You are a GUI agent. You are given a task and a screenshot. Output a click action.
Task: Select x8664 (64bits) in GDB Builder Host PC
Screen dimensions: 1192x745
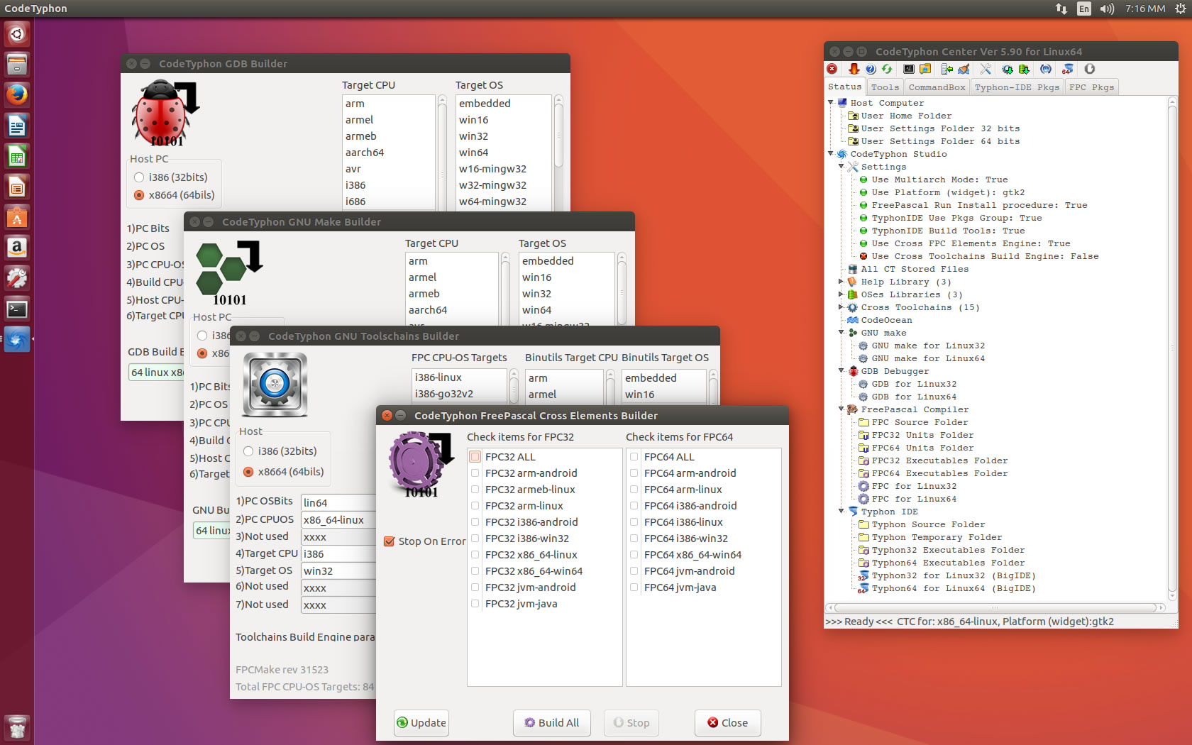pyautogui.click(x=139, y=195)
